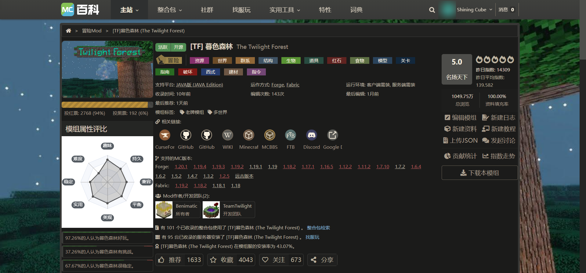Expand the 主站 dropdown menu
Image resolution: width=586 pixels, height=273 pixels.
(129, 10)
